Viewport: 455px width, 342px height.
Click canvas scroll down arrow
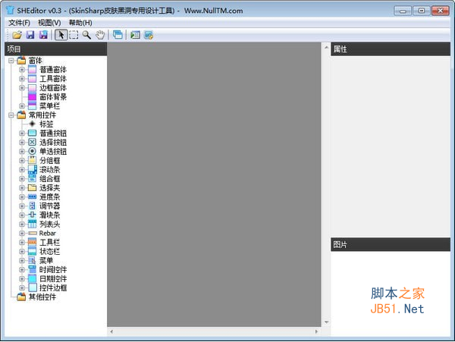pyautogui.click(x=326, y=322)
